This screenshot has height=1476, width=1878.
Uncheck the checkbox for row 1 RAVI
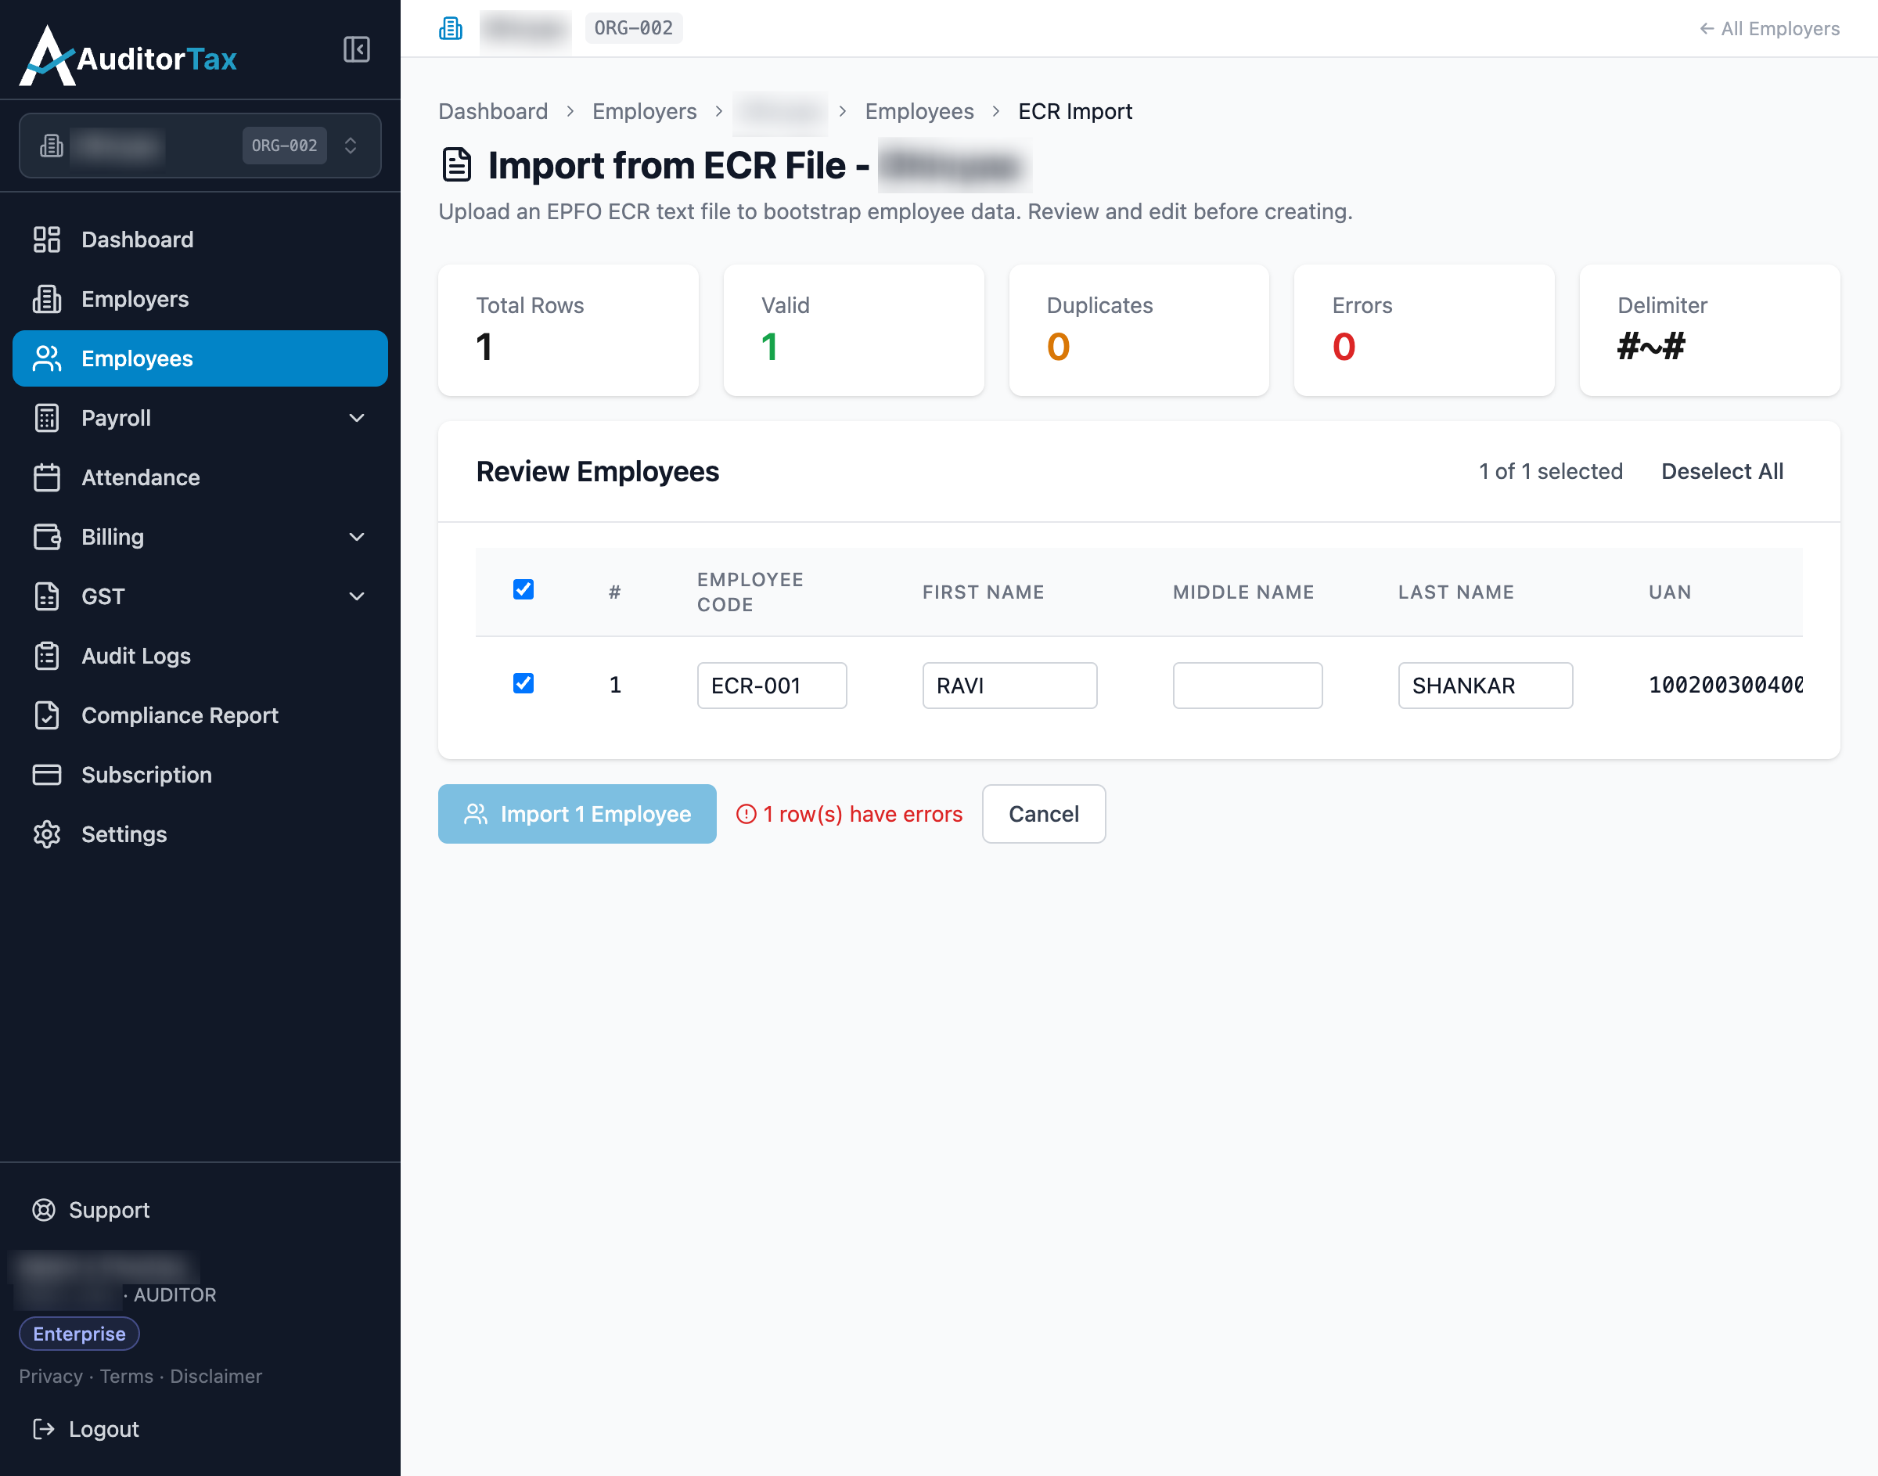[523, 683]
